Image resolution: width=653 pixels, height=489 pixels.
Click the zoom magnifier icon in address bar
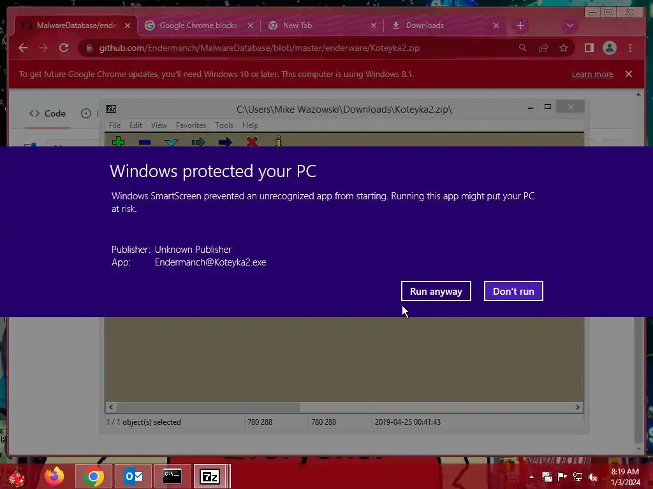coord(523,48)
